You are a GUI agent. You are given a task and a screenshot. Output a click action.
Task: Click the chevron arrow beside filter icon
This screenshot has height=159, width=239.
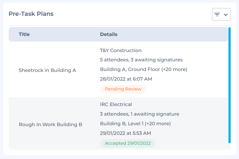click(226, 15)
